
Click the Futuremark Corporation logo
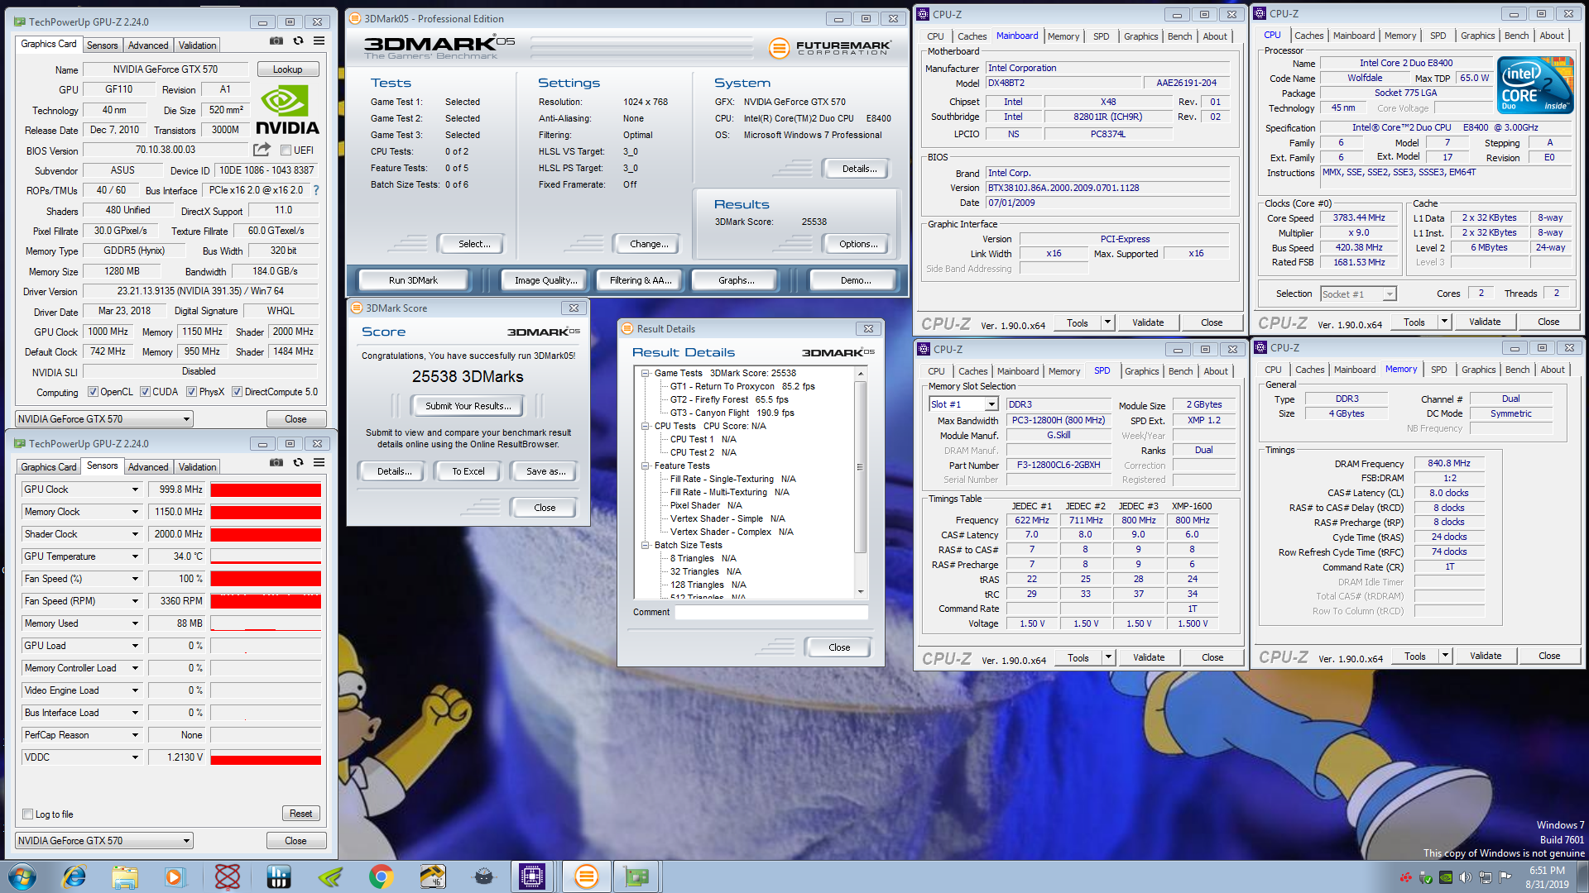coord(830,48)
